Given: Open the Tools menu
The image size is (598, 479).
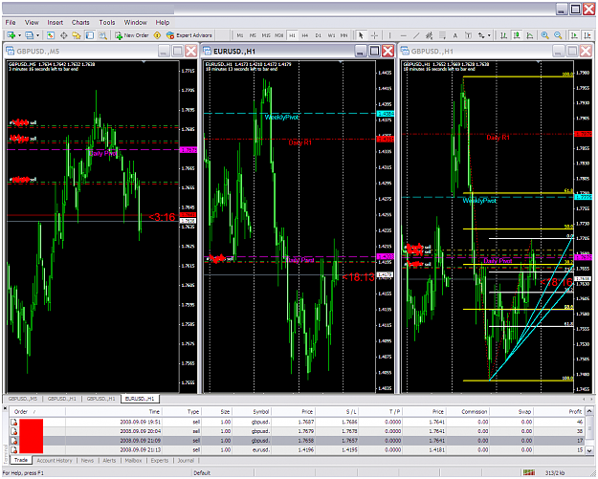Looking at the screenshot, I should pyautogui.click(x=107, y=23).
